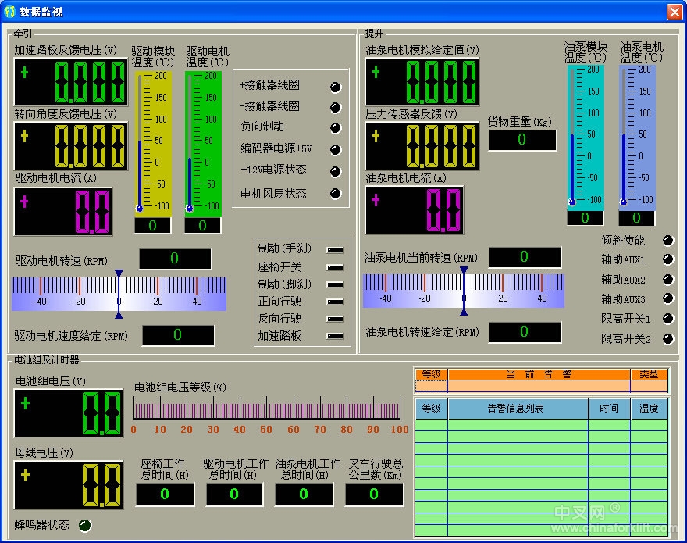Click the 限高开关1 indicator light
The height and width of the screenshot is (543, 687).
[668, 319]
